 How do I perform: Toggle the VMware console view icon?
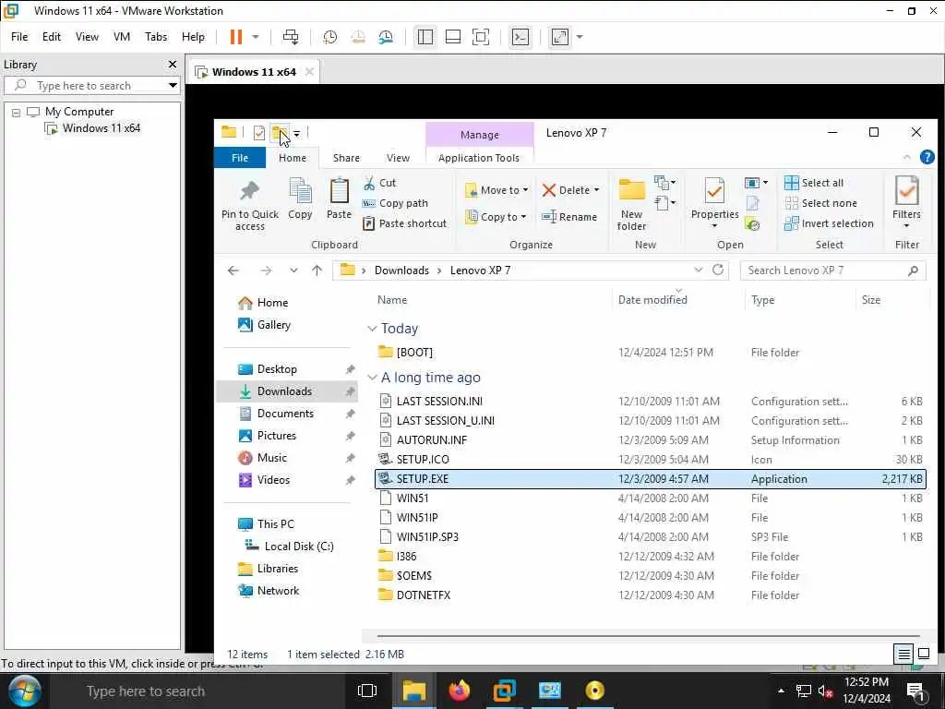point(520,37)
